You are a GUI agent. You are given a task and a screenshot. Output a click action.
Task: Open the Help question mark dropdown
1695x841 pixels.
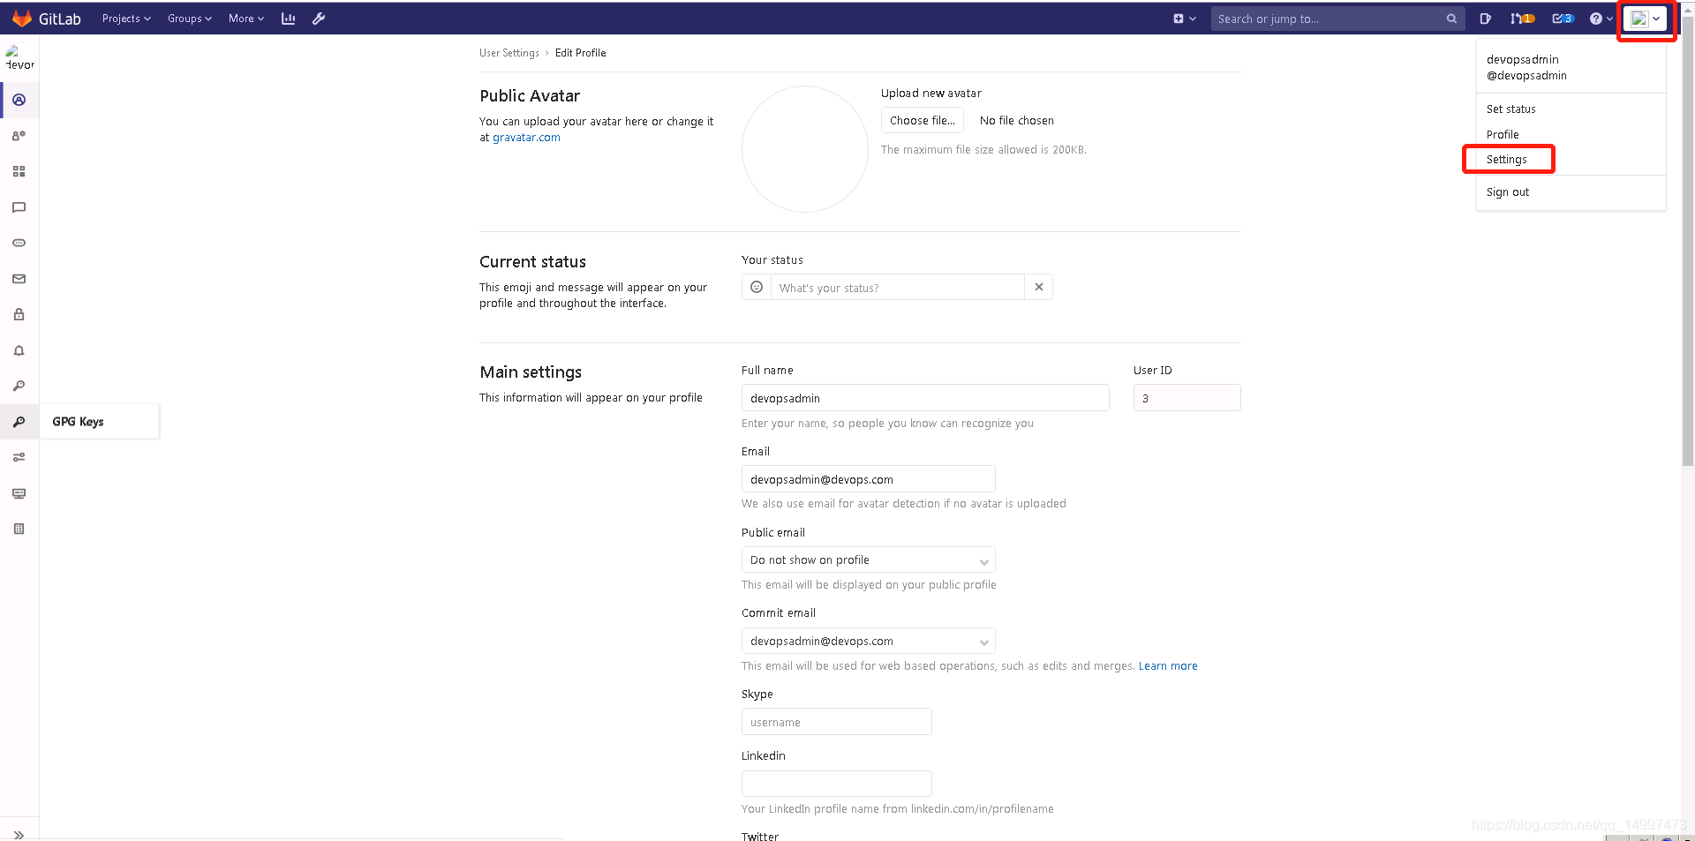pyautogui.click(x=1601, y=19)
